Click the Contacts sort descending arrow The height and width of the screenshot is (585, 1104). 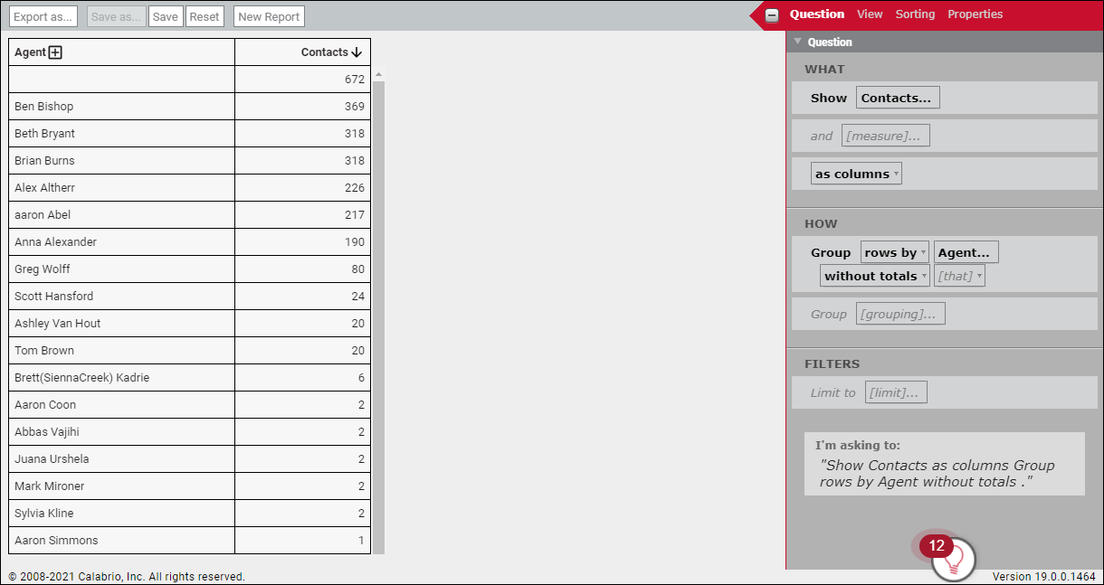pyautogui.click(x=357, y=52)
